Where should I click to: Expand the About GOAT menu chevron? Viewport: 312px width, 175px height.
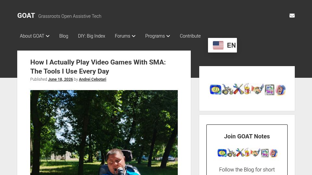point(47,36)
